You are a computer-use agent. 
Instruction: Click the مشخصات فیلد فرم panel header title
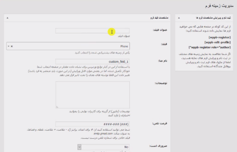(x=159, y=18)
